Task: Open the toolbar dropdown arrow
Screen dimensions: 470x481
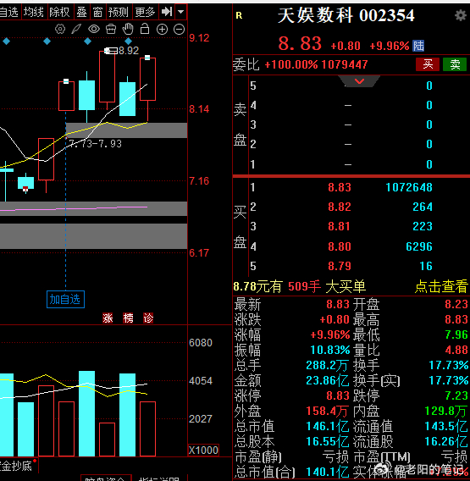Action: click(180, 12)
